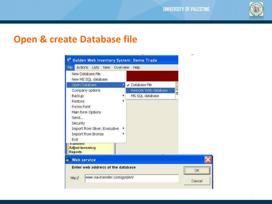Open the New menu
The height and width of the screenshot is (204, 272).
click(x=107, y=67)
